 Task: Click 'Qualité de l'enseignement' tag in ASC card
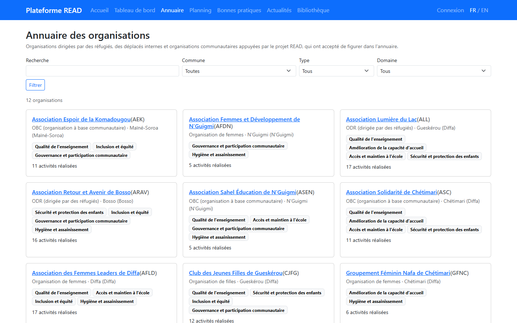pos(376,212)
